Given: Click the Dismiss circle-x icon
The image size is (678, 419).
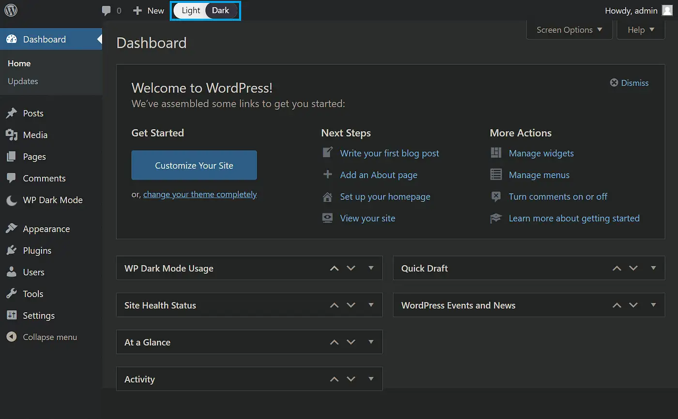Looking at the screenshot, I should 614,83.
